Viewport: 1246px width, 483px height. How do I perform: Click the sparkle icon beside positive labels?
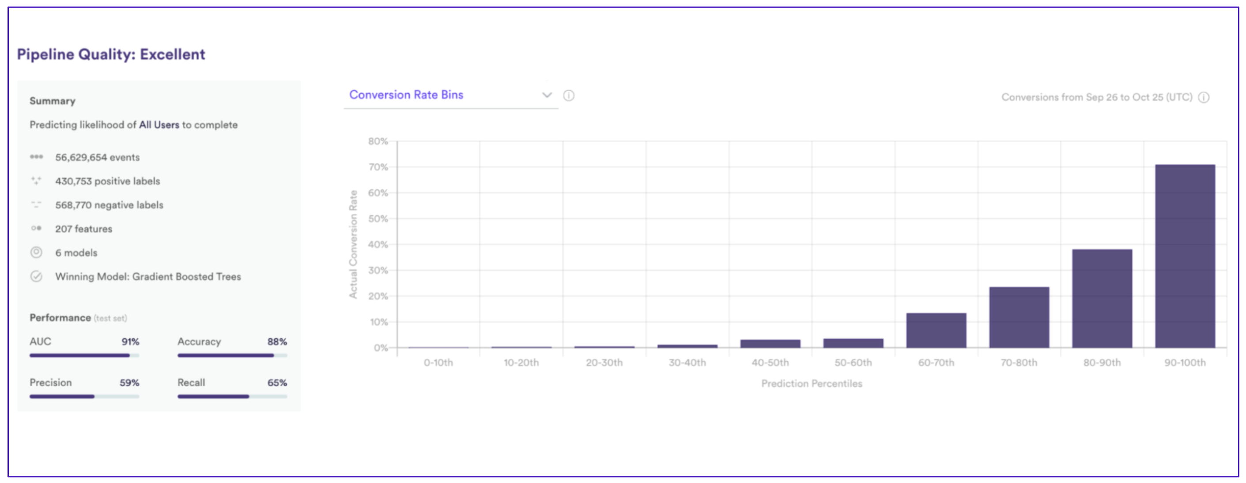36,180
